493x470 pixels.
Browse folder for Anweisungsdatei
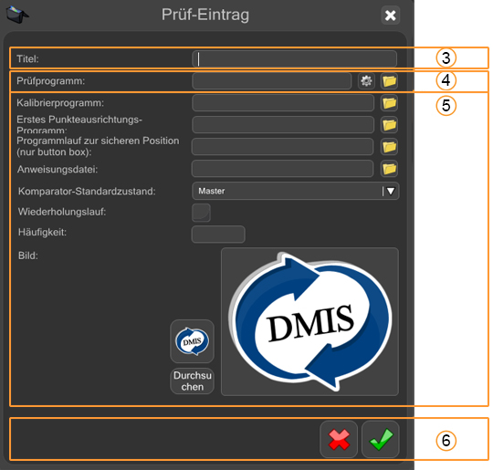coord(389,169)
